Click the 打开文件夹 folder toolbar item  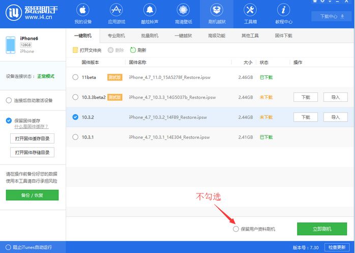pos(87,50)
